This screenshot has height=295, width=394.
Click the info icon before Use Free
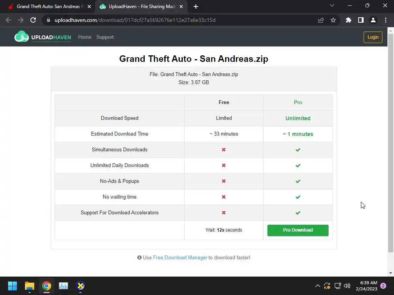pyautogui.click(x=139, y=258)
